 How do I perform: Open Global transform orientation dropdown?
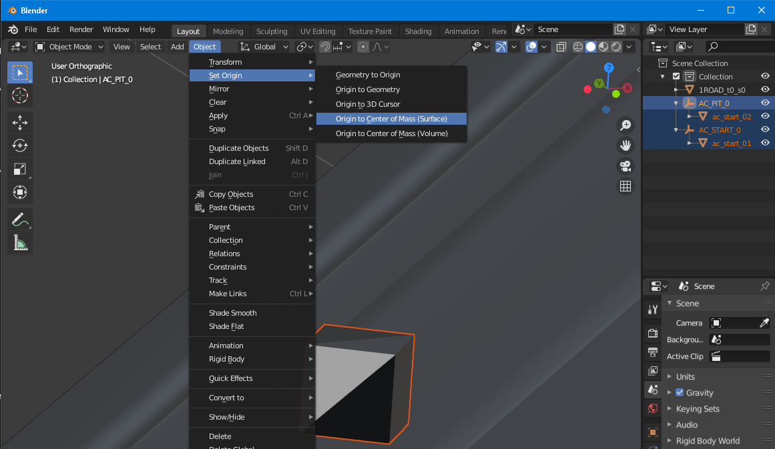pyautogui.click(x=264, y=47)
